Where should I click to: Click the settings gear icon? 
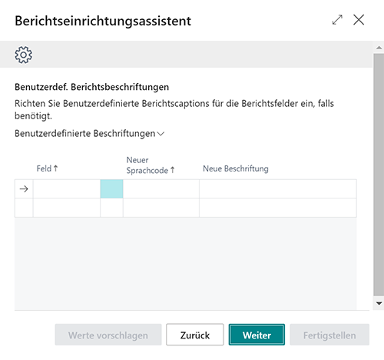pos(23,55)
